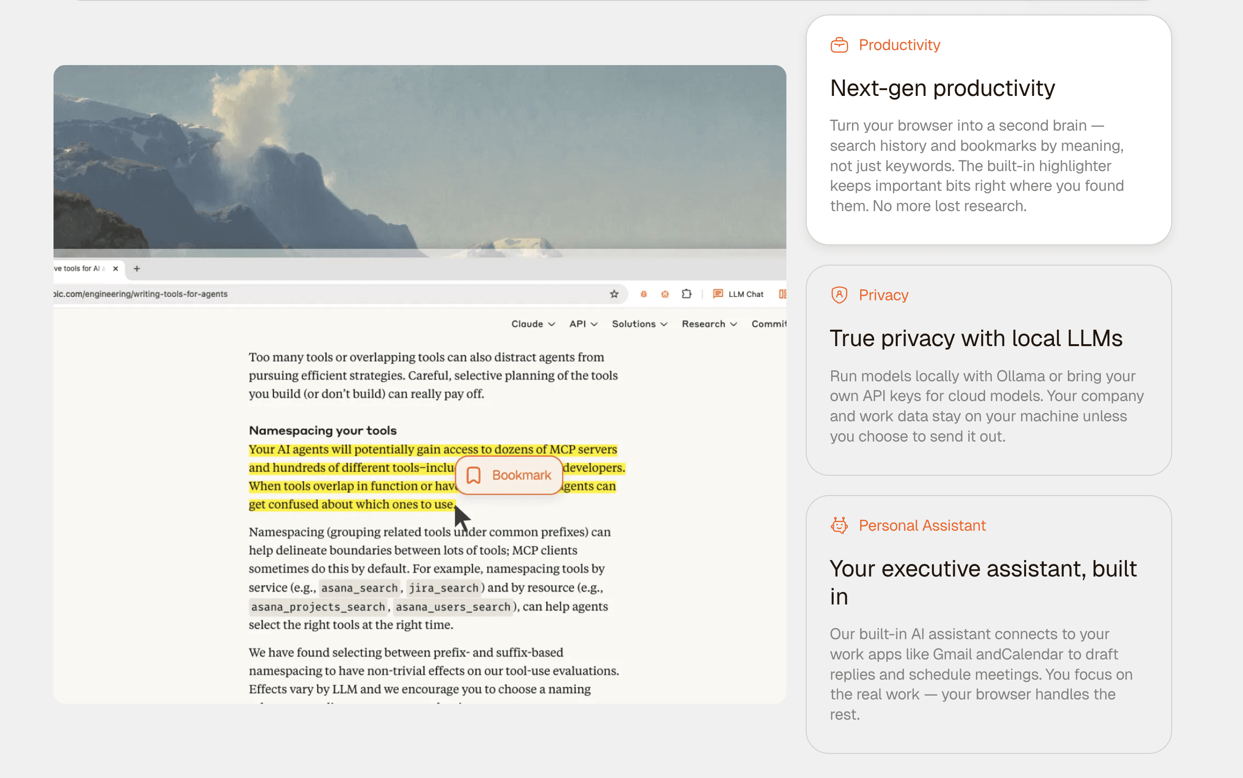Click the bookmark star in the address bar

(614, 294)
